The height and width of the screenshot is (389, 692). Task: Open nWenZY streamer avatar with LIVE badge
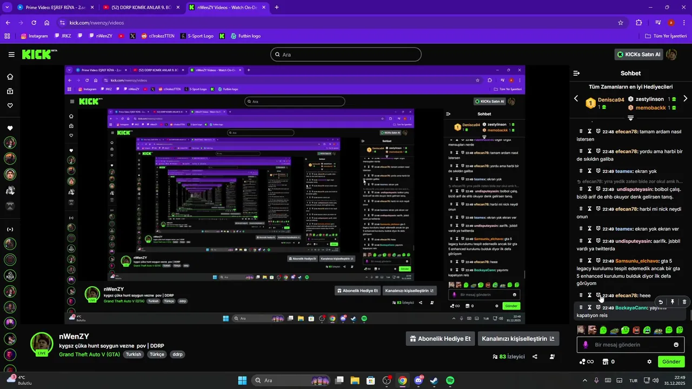[42, 345]
